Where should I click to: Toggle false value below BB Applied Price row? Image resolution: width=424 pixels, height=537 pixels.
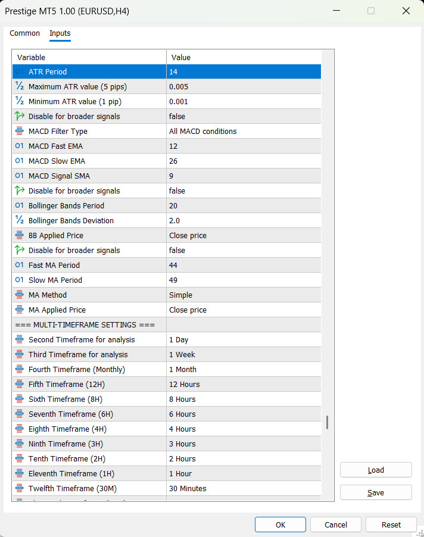pos(244,251)
